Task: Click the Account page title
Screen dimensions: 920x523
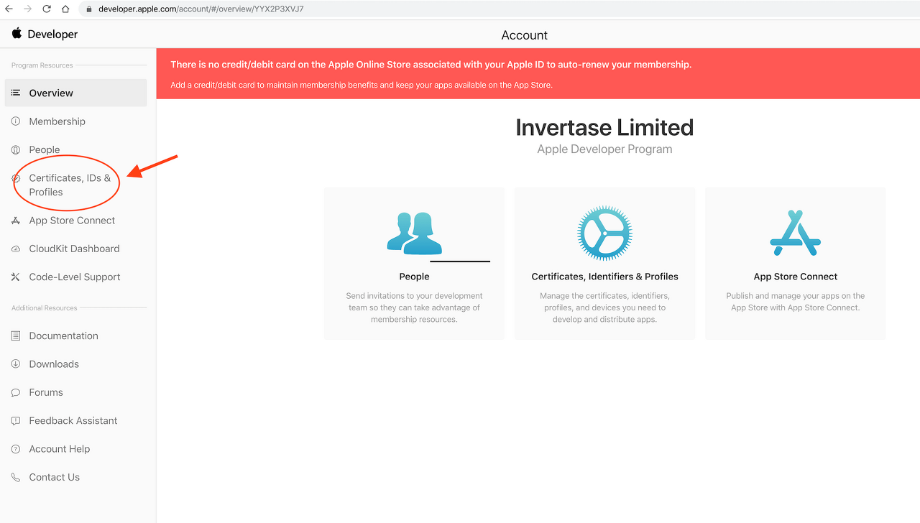Action: coord(525,35)
